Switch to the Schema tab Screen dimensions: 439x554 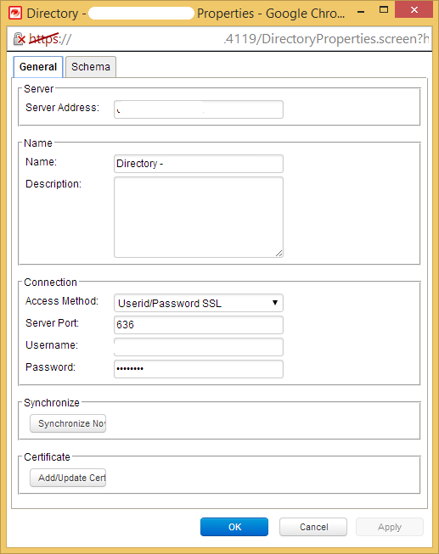91,67
